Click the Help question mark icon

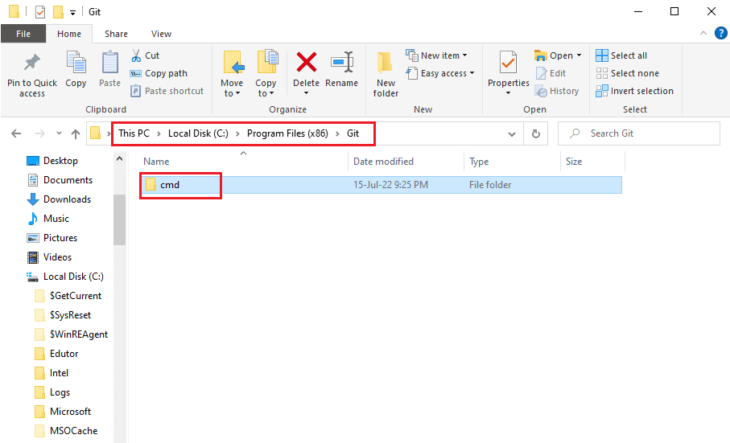pyautogui.click(x=720, y=34)
